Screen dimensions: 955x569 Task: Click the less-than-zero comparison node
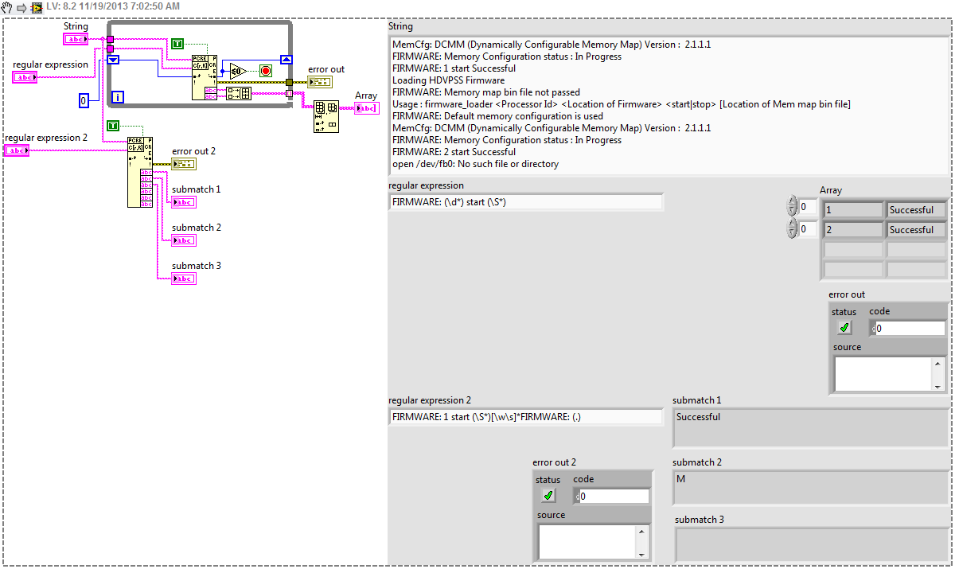236,71
